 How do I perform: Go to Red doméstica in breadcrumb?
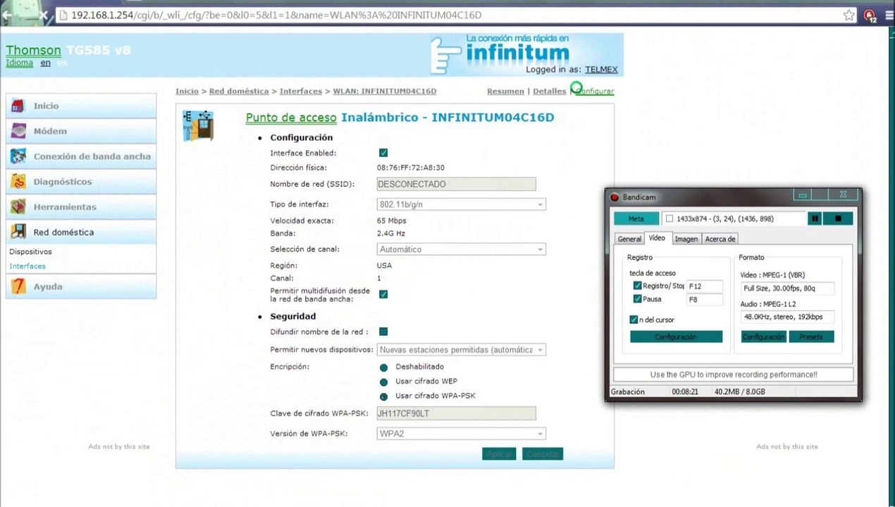pyautogui.click(x=239, y=92)
